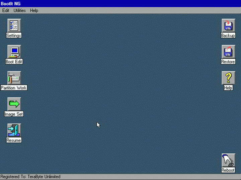
Task: Click the Restore text label
Action: pos(228,62)
